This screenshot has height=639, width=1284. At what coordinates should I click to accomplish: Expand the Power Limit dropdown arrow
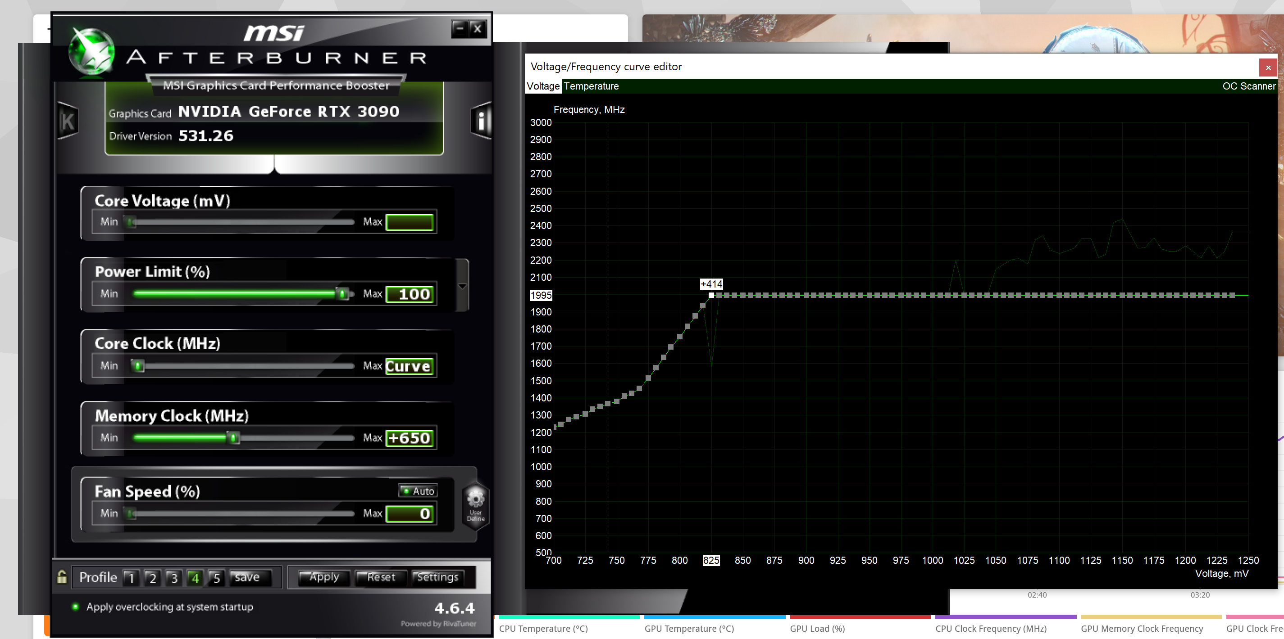(x=462, y=286)
